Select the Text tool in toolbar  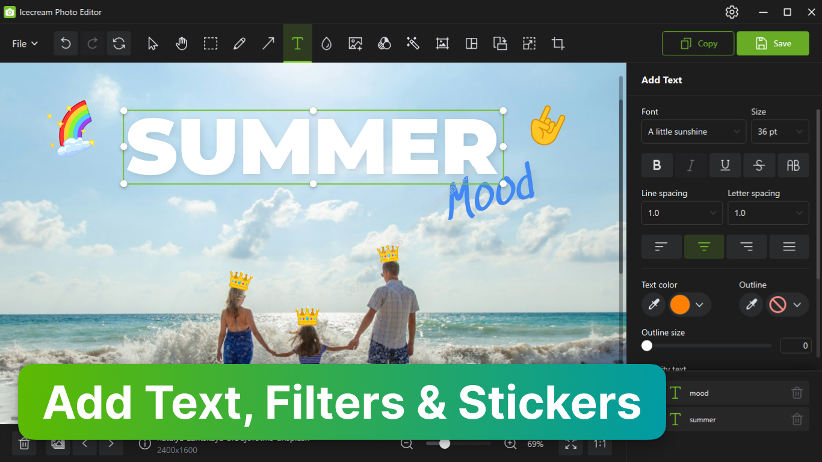click(297, 43)
